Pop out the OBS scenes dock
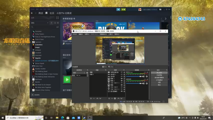Viewport: 213px width, 120px height. coord(106,70)
